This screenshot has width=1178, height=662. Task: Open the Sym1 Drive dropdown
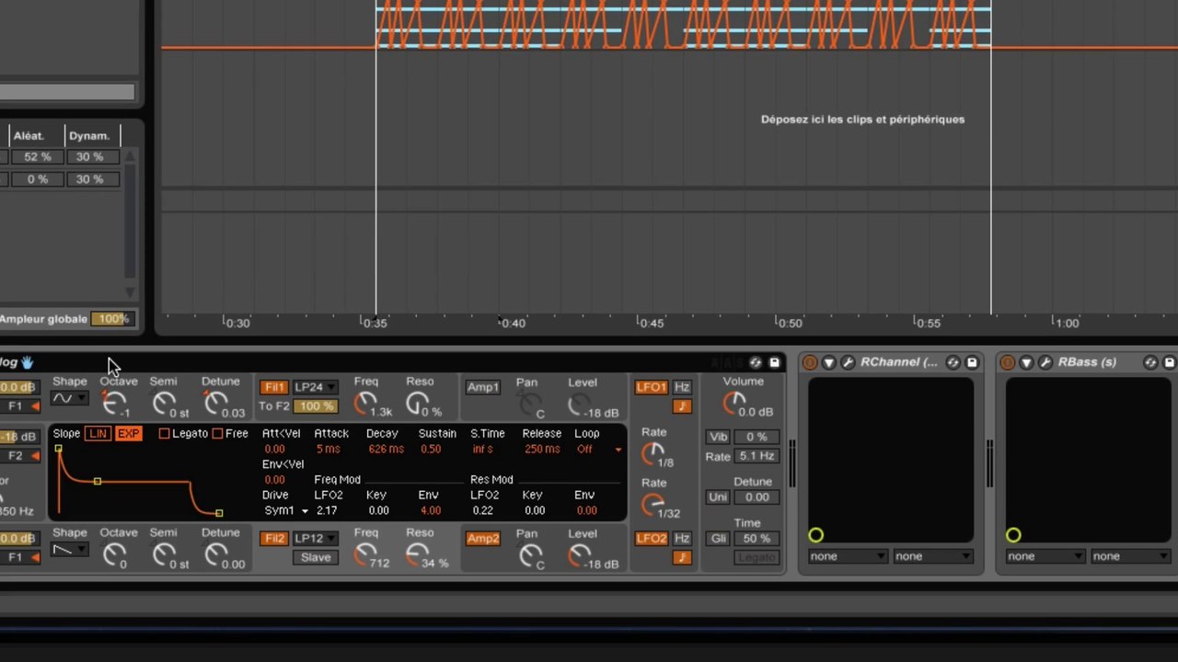[x=286, y=510]
